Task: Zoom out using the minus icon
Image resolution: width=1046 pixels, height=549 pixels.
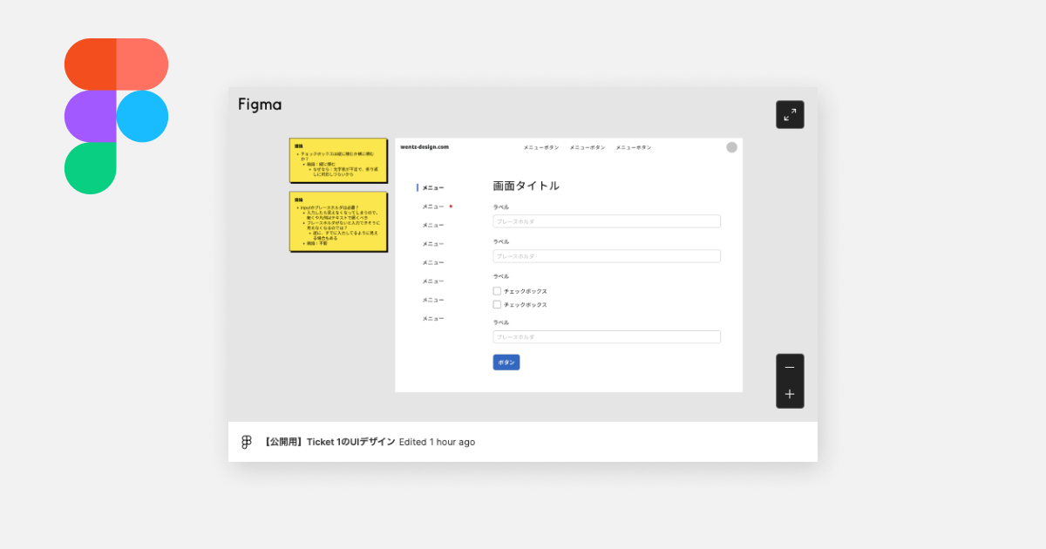Action: click(x=790, y=368)
